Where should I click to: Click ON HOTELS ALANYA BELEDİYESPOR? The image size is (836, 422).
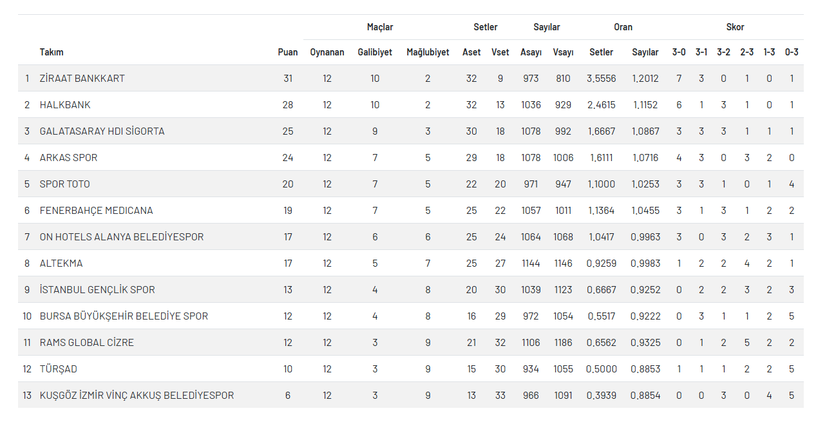pyautogui.click(x=121, y=237)
